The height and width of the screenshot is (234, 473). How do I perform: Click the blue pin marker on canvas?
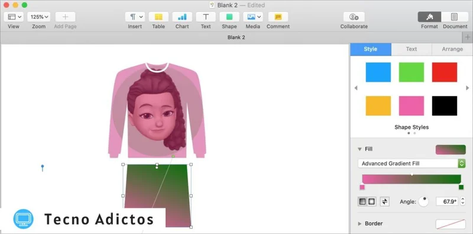(43, 168)
